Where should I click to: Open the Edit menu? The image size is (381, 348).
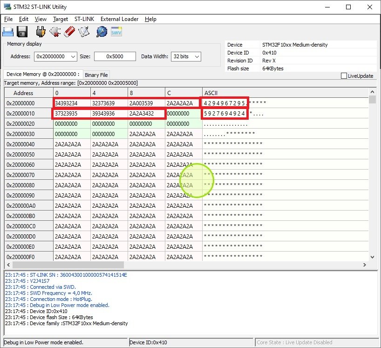tap(24, 19)
